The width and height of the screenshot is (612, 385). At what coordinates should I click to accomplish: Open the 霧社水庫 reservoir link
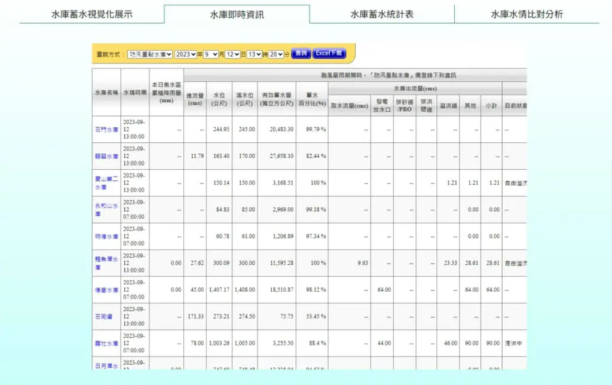pos(106,343)
